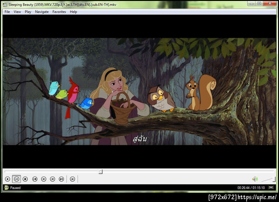
Task: Maximize the player window
Action: click(259, 3)
